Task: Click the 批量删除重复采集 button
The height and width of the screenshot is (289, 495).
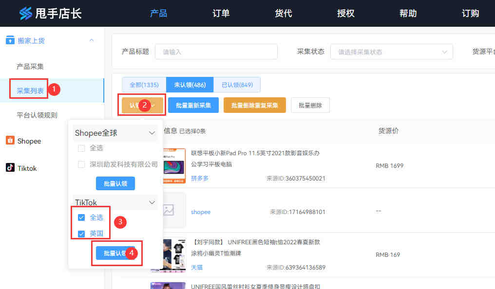Action: 254,105
